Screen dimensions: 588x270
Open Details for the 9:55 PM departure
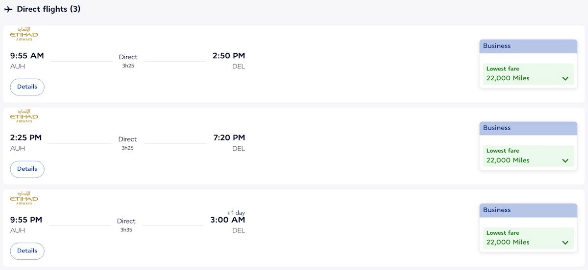(27, 251)
